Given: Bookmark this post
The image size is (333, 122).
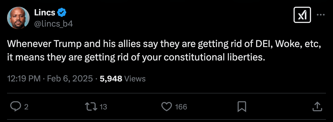Looking at the screenshot, I should pos(242,106).
